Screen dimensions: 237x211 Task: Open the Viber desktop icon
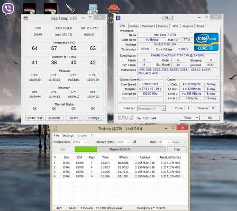click(x=8, y=11)
